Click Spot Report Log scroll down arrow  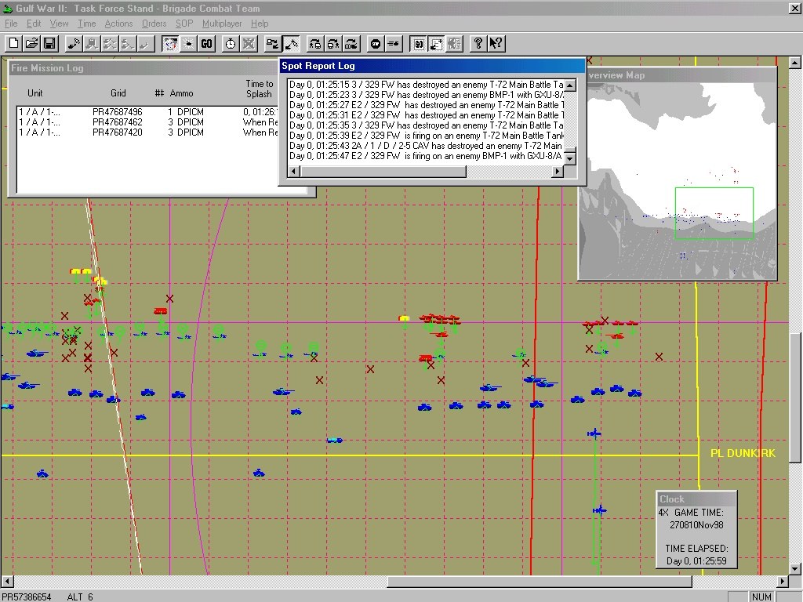(x=569, y=158)
